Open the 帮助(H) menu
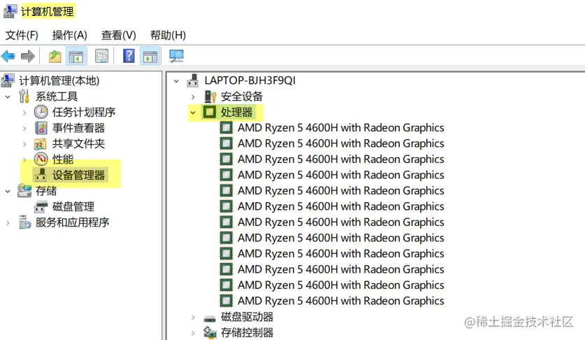This screenshot has width=585, height=340. [168, 35]
